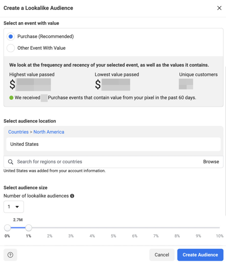Open Browse to pick regions or countries
226x262 pixels.
211,162
